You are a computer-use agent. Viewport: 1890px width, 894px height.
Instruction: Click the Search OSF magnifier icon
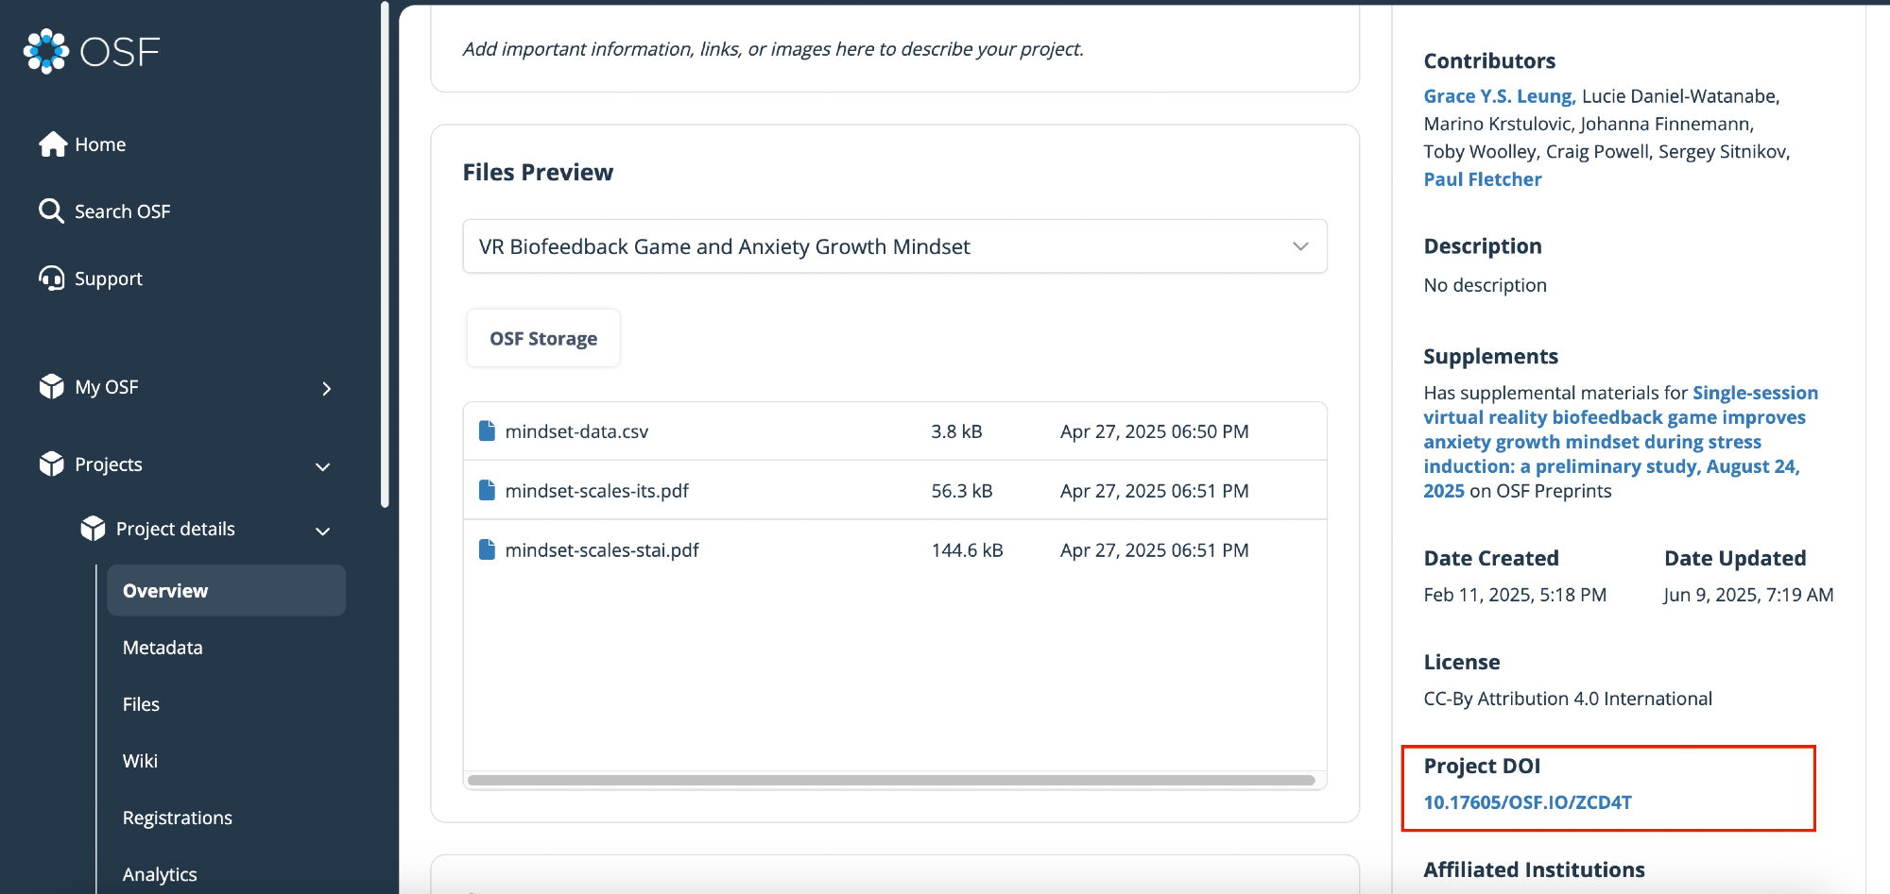pyautogui.click(x=51, y=211)
